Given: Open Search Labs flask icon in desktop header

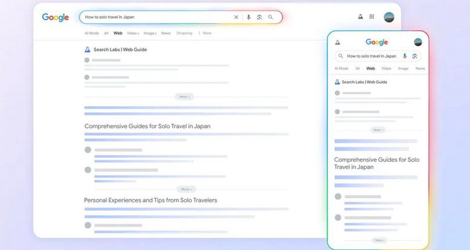Looking at the screenshot, I should (360, 17).
